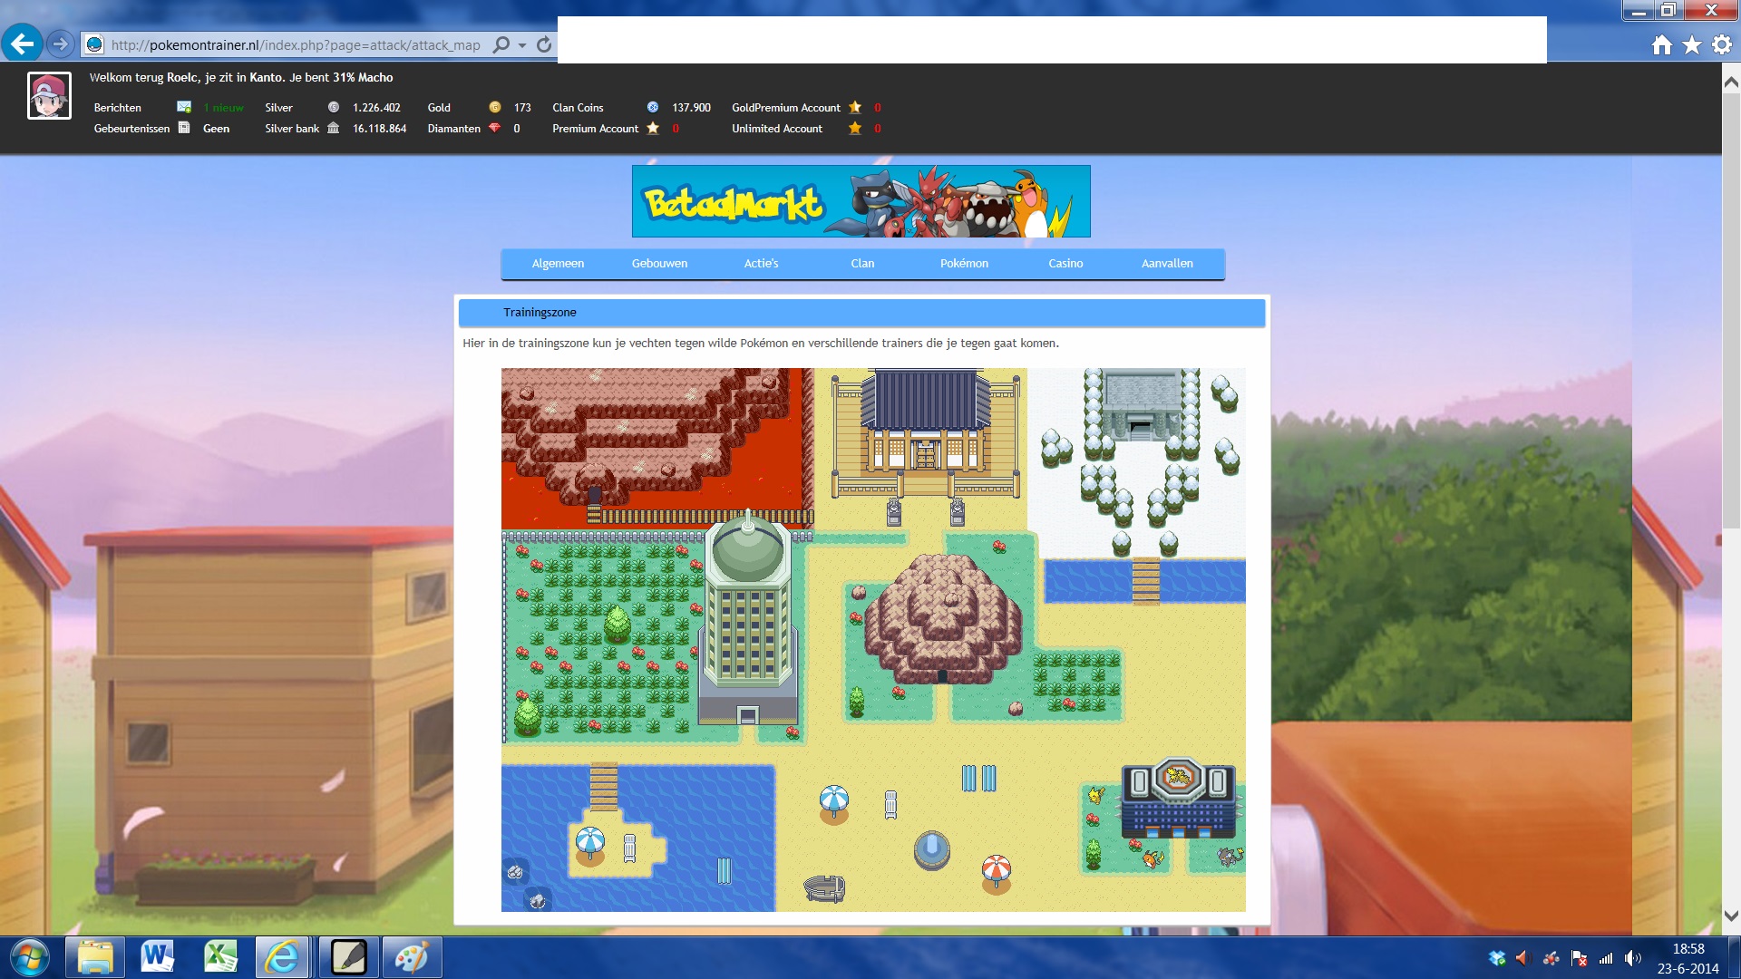Click the Gebeurtenissen link

click(x=131, y=129)
